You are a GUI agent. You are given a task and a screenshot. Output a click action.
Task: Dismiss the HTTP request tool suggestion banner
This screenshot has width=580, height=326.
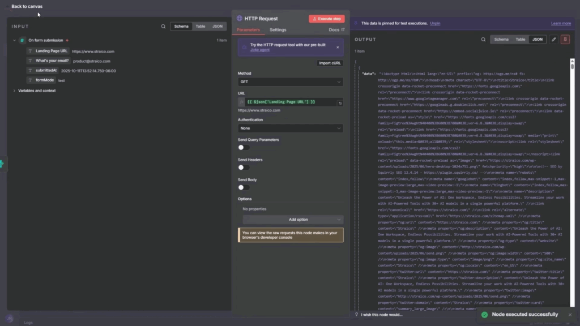(x=338, y=47)
